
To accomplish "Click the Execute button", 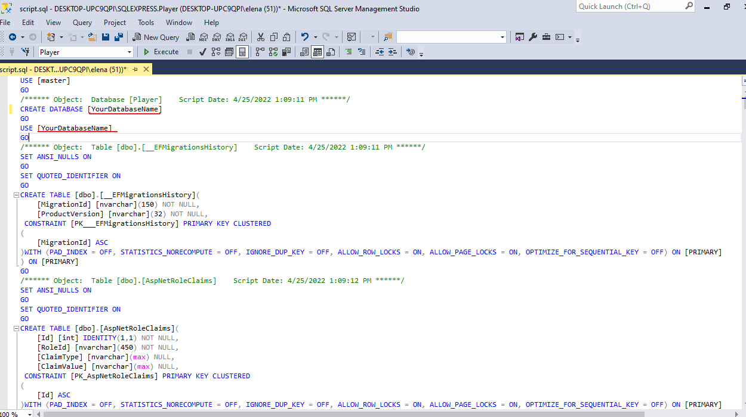I will (161, 52).
